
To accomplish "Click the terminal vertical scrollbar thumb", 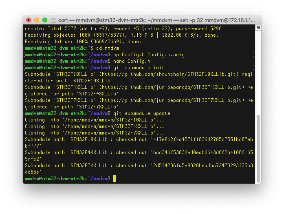I will point(258,149).
